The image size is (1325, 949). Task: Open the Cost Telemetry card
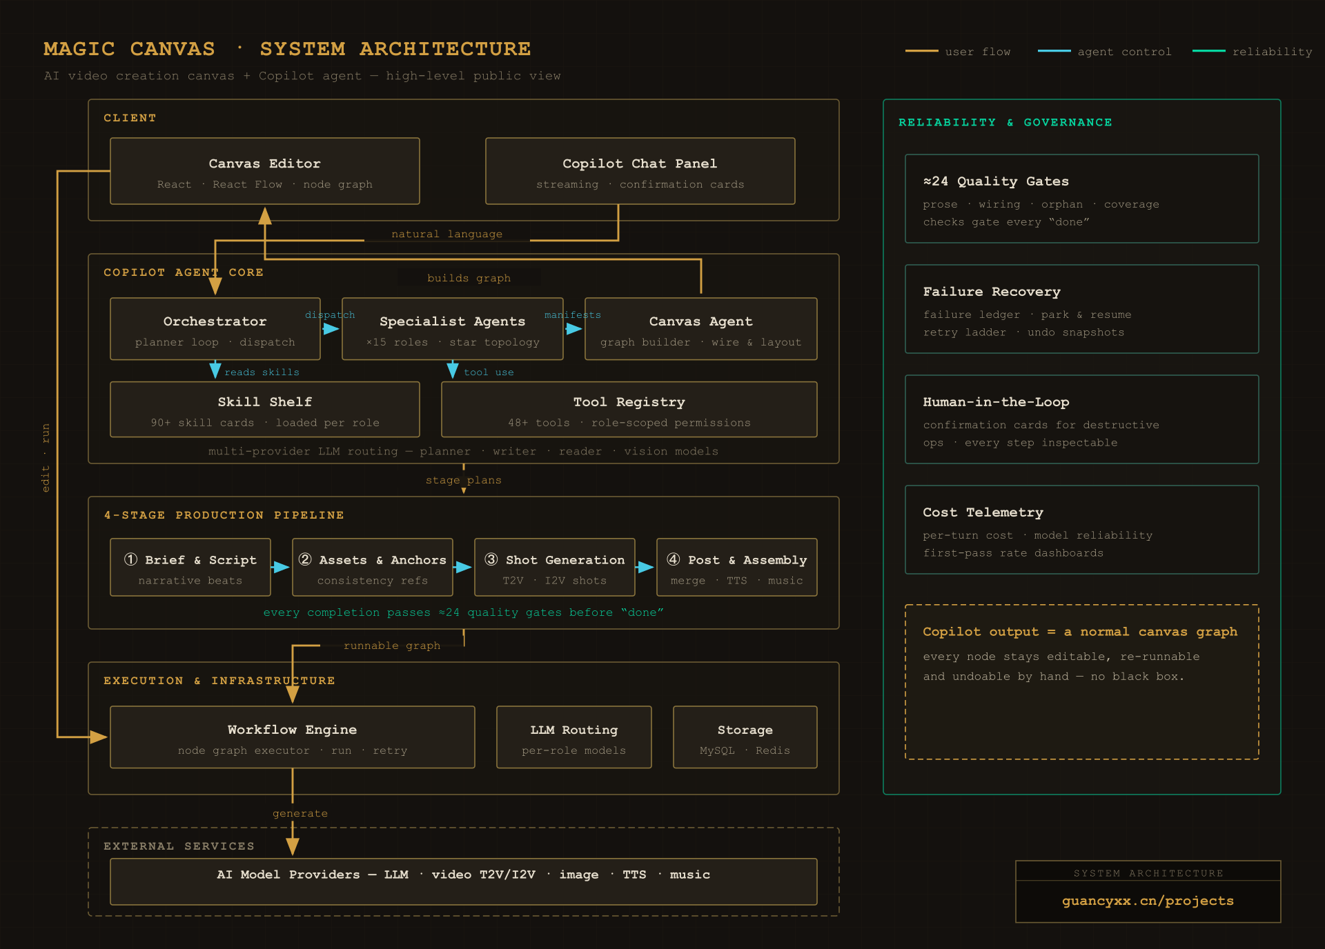tap(1082, 530)
